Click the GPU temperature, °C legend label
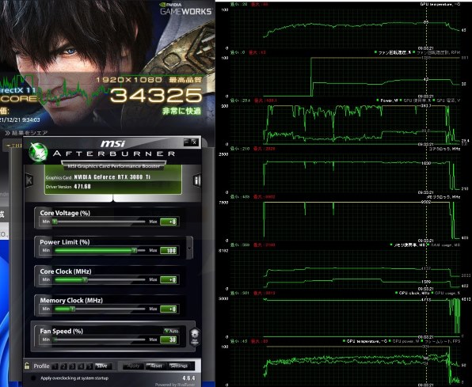Screen dimensions: 472x387 440,4
